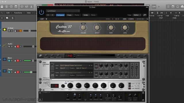Open the Untitled preset dropdown
Screen dimensions: 184x103
63,11
